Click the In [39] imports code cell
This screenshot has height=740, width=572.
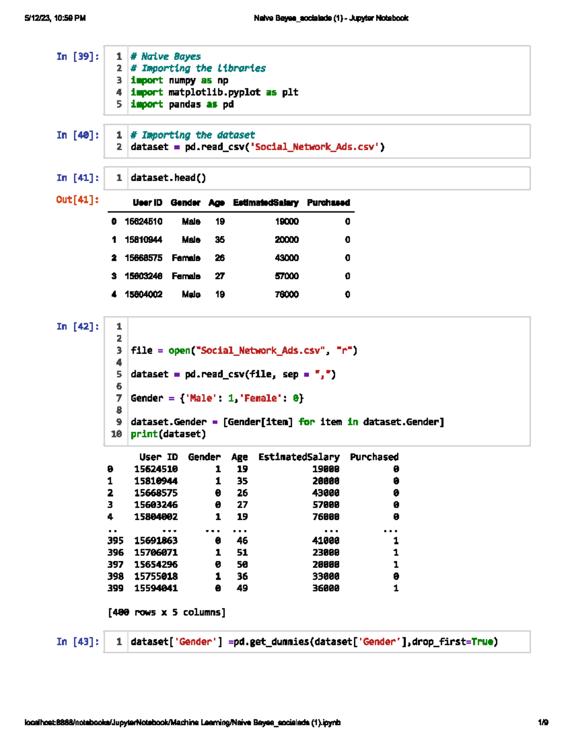[x=317, y=80]
